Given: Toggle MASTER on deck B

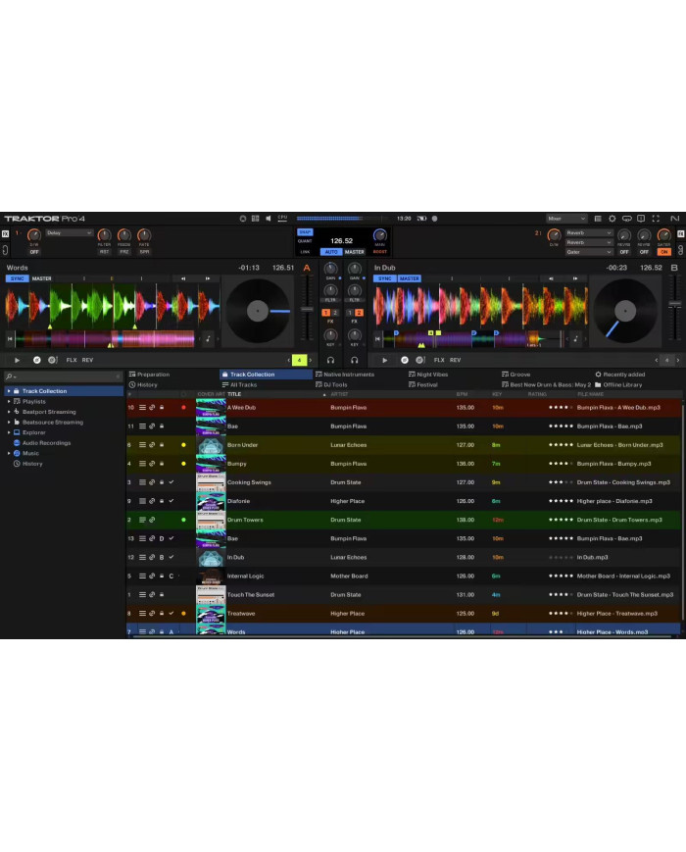Looking at the screenshot, I should 410,278.
